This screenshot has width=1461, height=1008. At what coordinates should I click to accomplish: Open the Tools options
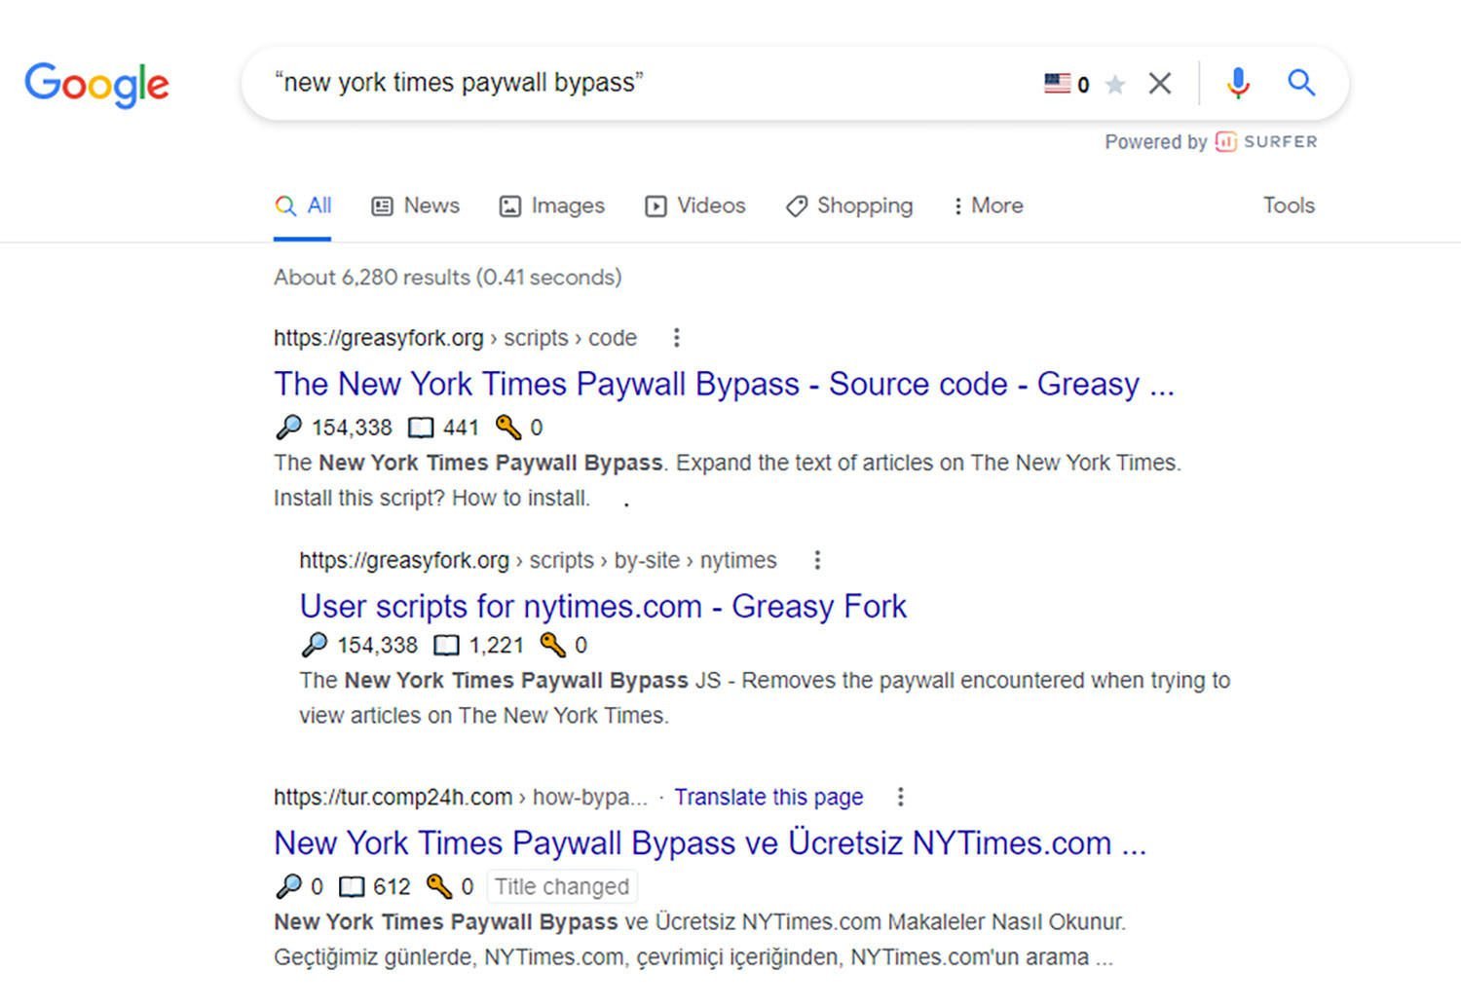coord(1289,205)
